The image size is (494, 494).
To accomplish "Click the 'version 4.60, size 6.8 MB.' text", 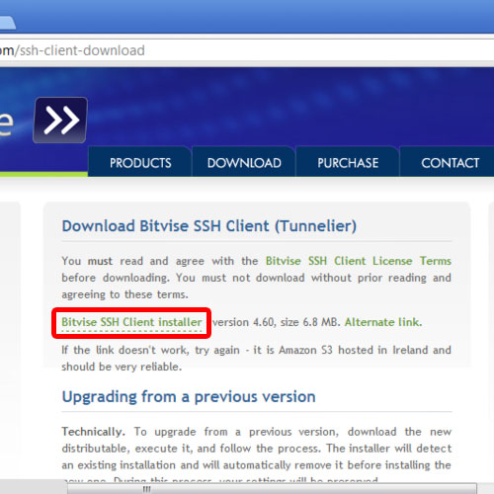I will click(277, 322).
